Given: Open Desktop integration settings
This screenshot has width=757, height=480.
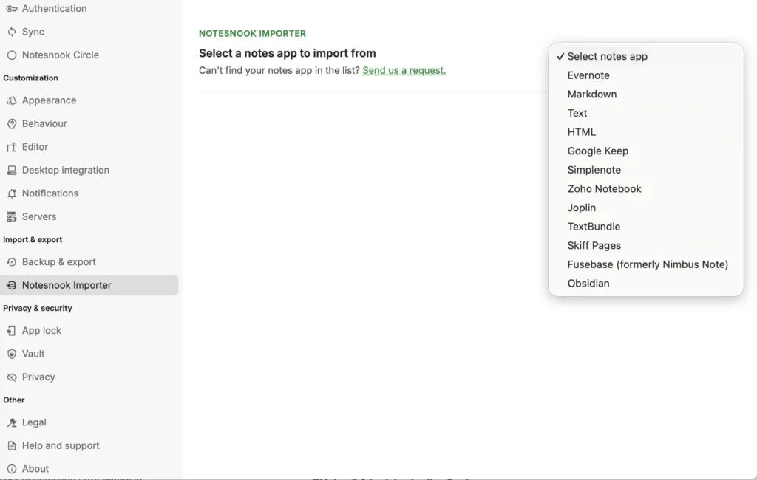Looking at the screenshot, I should coord(89,171).
